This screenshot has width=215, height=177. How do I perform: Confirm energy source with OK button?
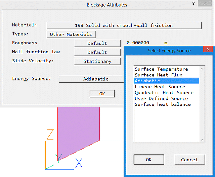tap(148, 160)
